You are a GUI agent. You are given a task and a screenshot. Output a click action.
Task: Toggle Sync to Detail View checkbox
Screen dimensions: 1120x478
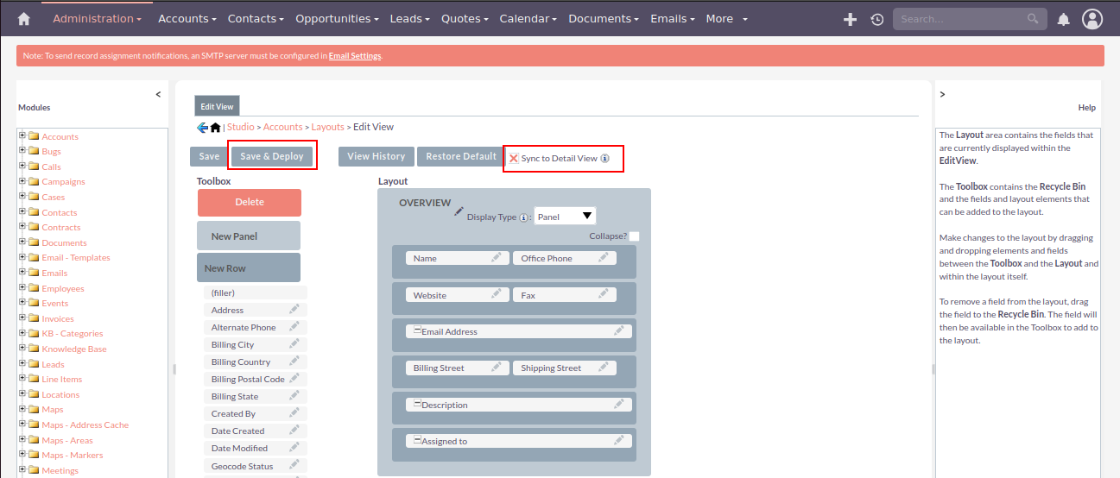click(x=514, y=159)
